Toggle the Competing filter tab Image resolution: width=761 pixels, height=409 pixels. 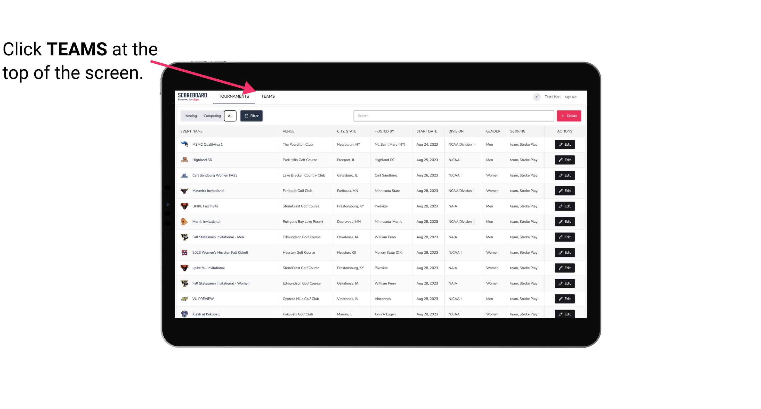[212, 116]
